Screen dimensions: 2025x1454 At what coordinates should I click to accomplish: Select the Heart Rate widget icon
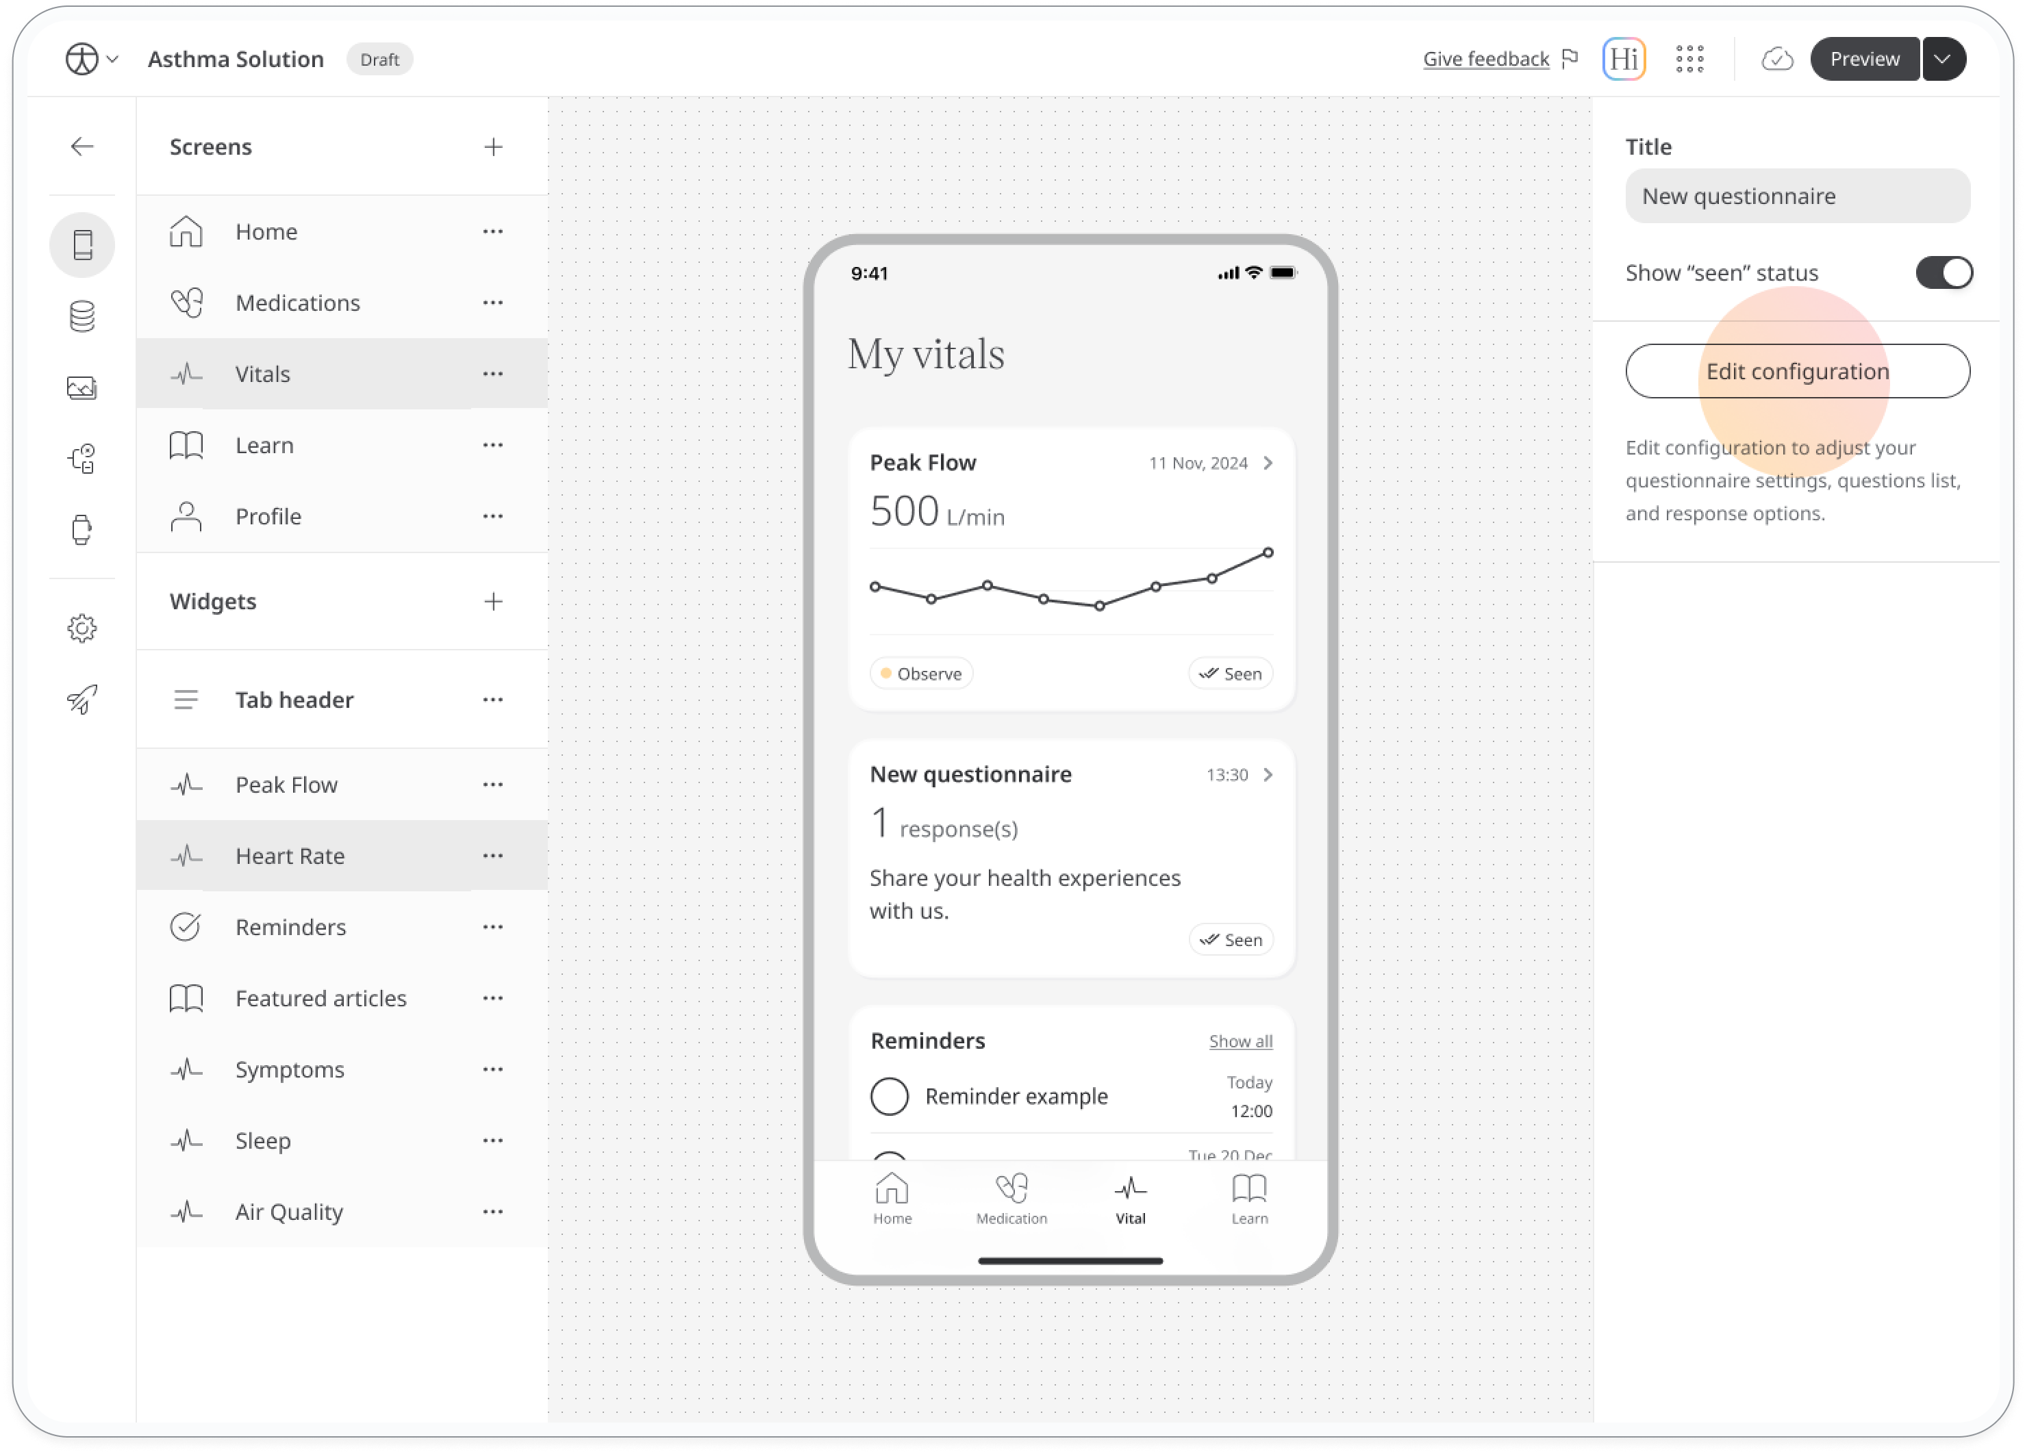(x=184, y=855)
